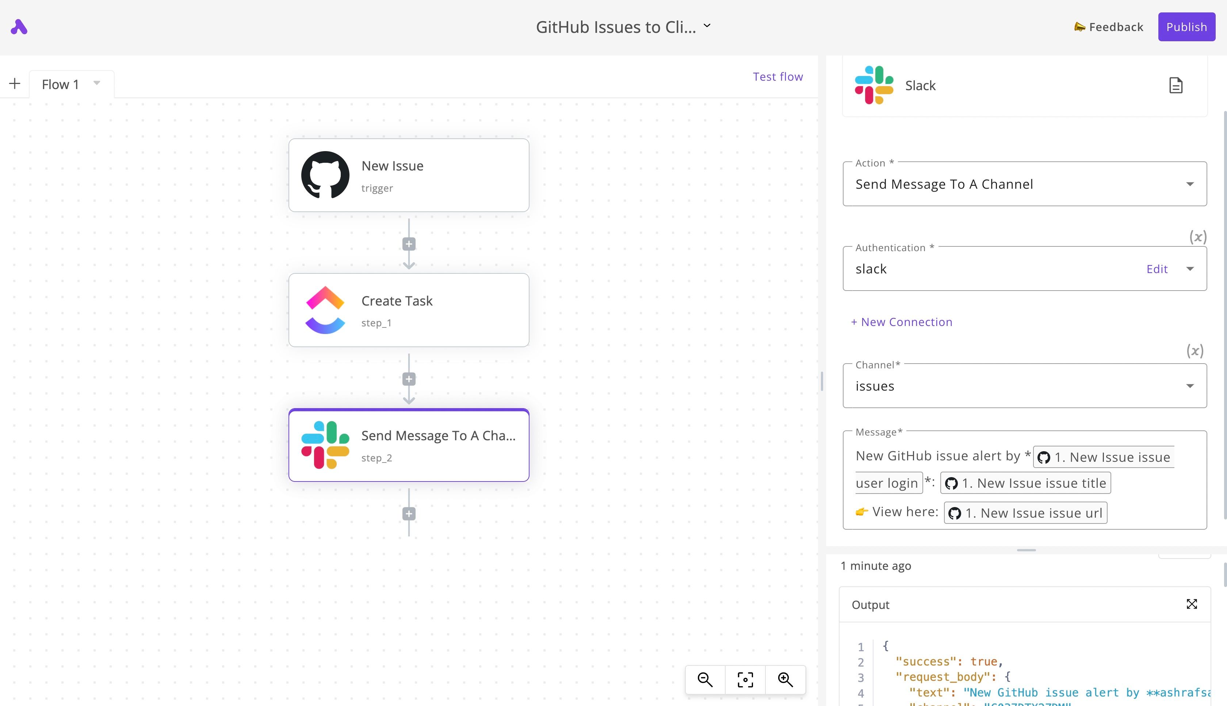Select the Send Message To A Channel node

[408, 445]
